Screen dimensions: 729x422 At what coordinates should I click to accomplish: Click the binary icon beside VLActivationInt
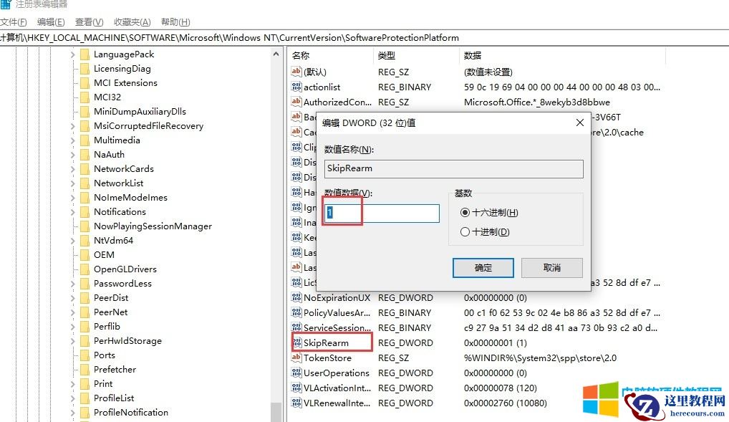(x=296, y=388)
